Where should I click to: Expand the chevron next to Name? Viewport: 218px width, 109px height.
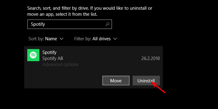point(61,39)
